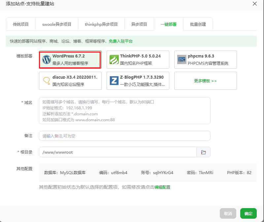Click the phpcms logo icon

click(x=182, y=59)
